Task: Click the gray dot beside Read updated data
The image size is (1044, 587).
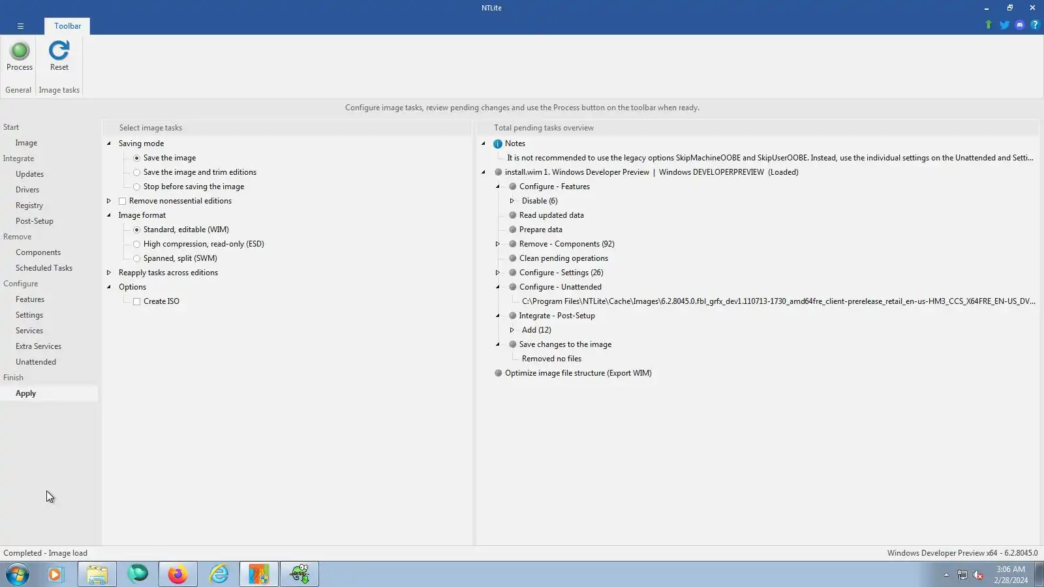Action: [512, 215]
